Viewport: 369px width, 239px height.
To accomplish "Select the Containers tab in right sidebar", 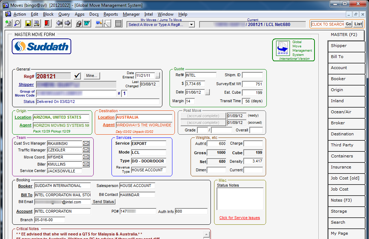I will (346, 156).
